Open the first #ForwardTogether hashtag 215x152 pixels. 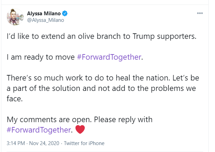(x=108, y=57)
